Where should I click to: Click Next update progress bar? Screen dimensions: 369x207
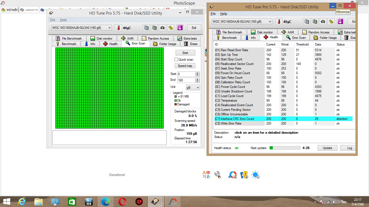click(x=285, y=148)
